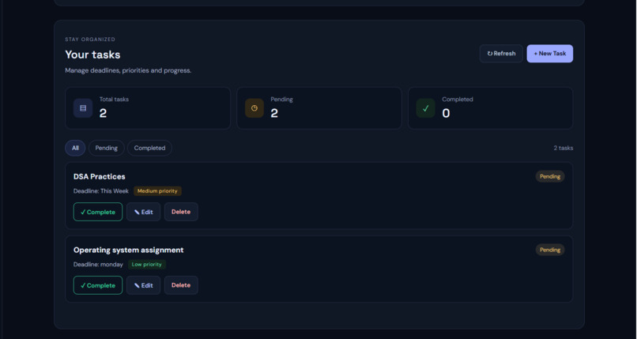Click Pending status badge on DSA Practices
Viewport: 637px width, 339px height.
coord(550,176)
